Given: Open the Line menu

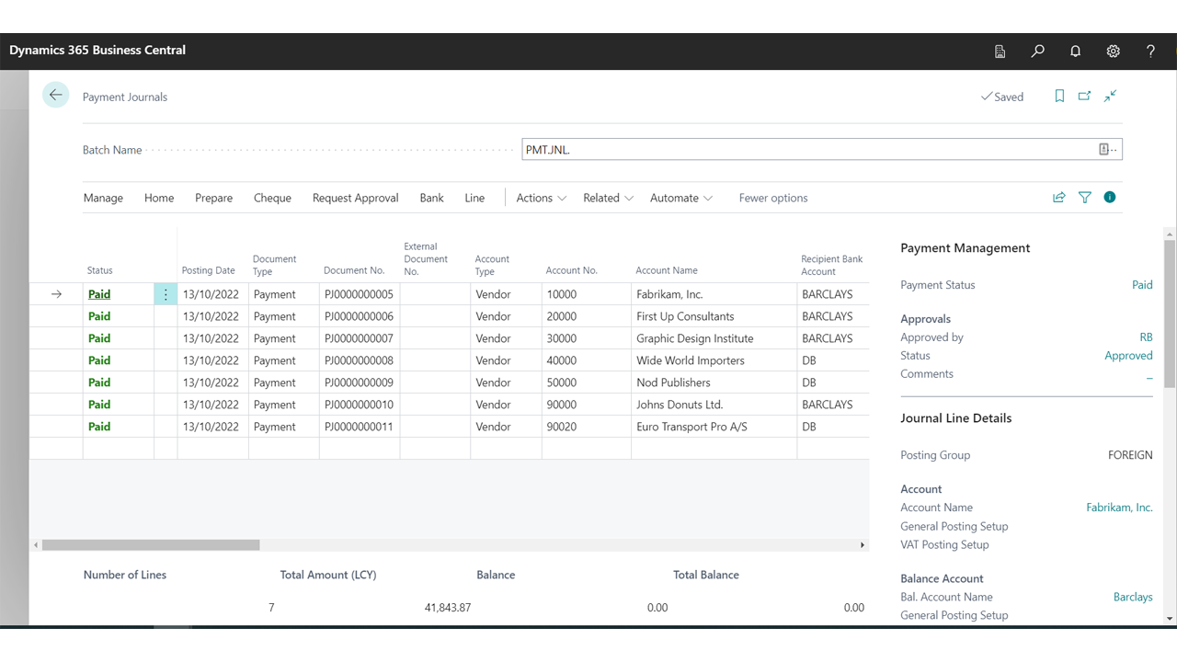Looking at the screenshot, I should [474, 198].
